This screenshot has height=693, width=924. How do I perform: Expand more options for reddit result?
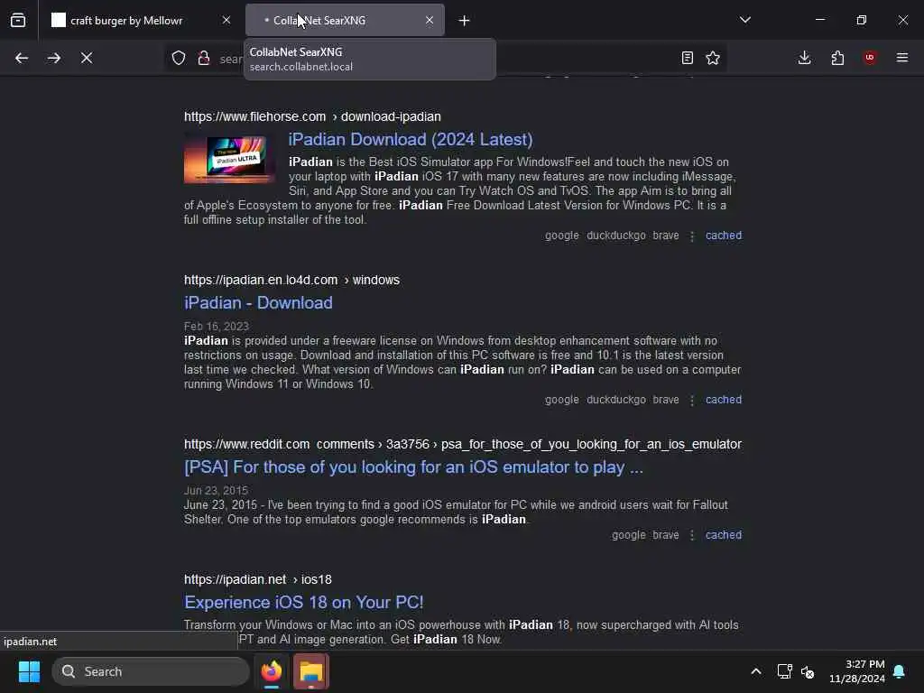tap(692, 535)
